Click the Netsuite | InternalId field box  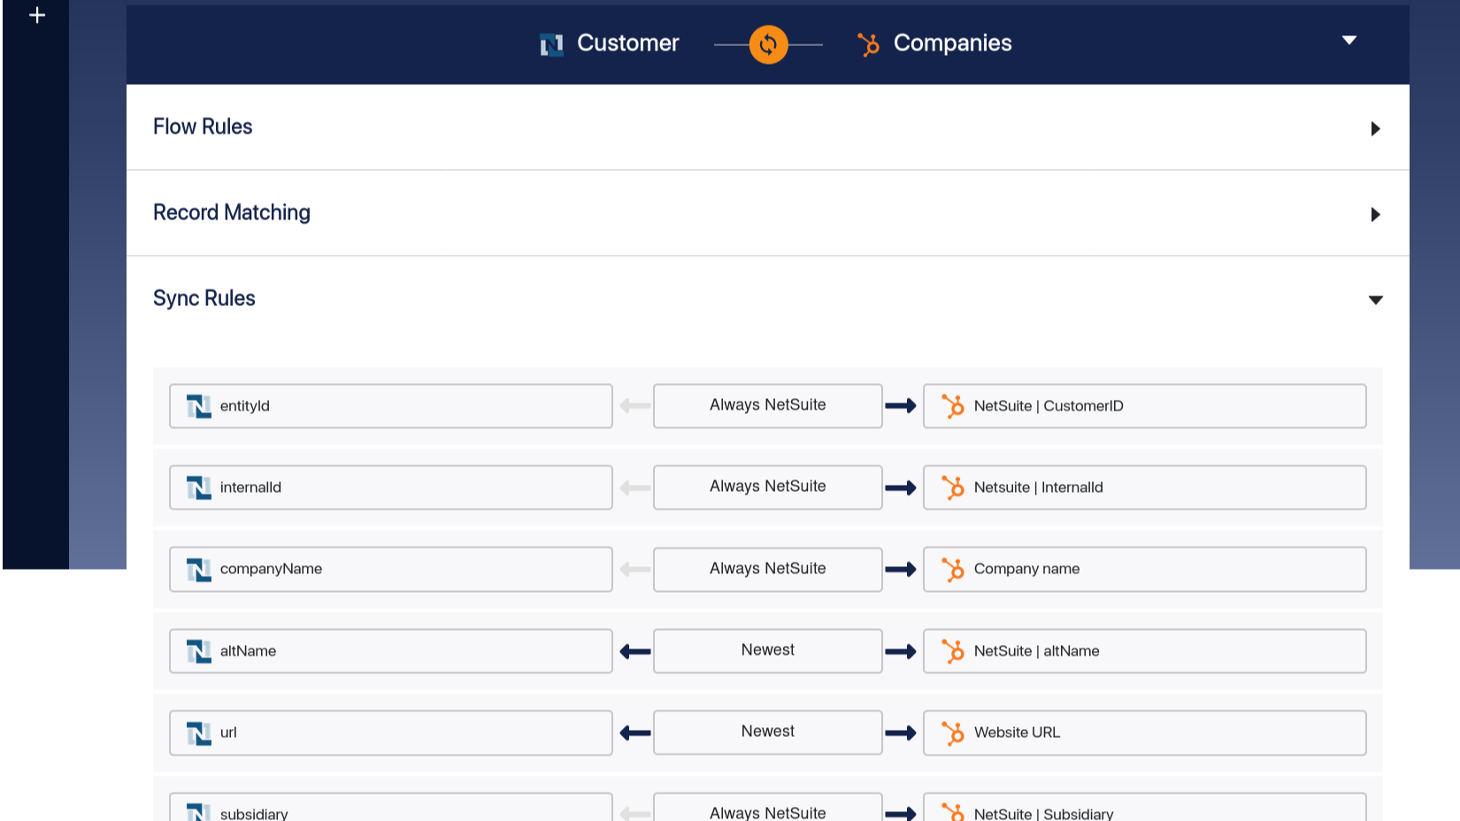click(1144, 487)
